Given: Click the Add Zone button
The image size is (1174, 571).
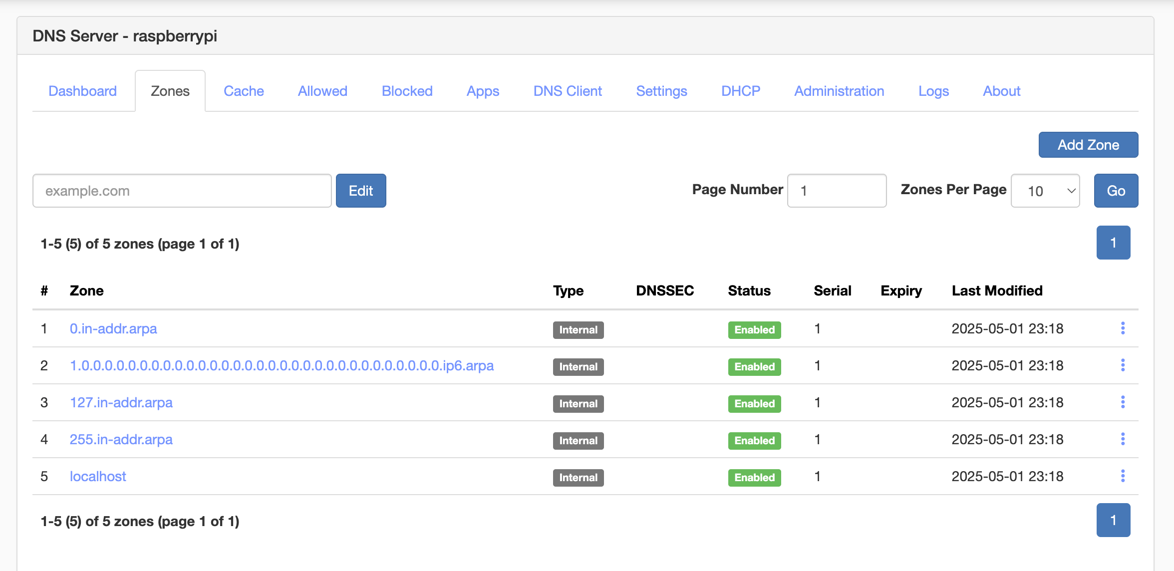Looking at the screenshot, I should click(x=1088, y=145).
